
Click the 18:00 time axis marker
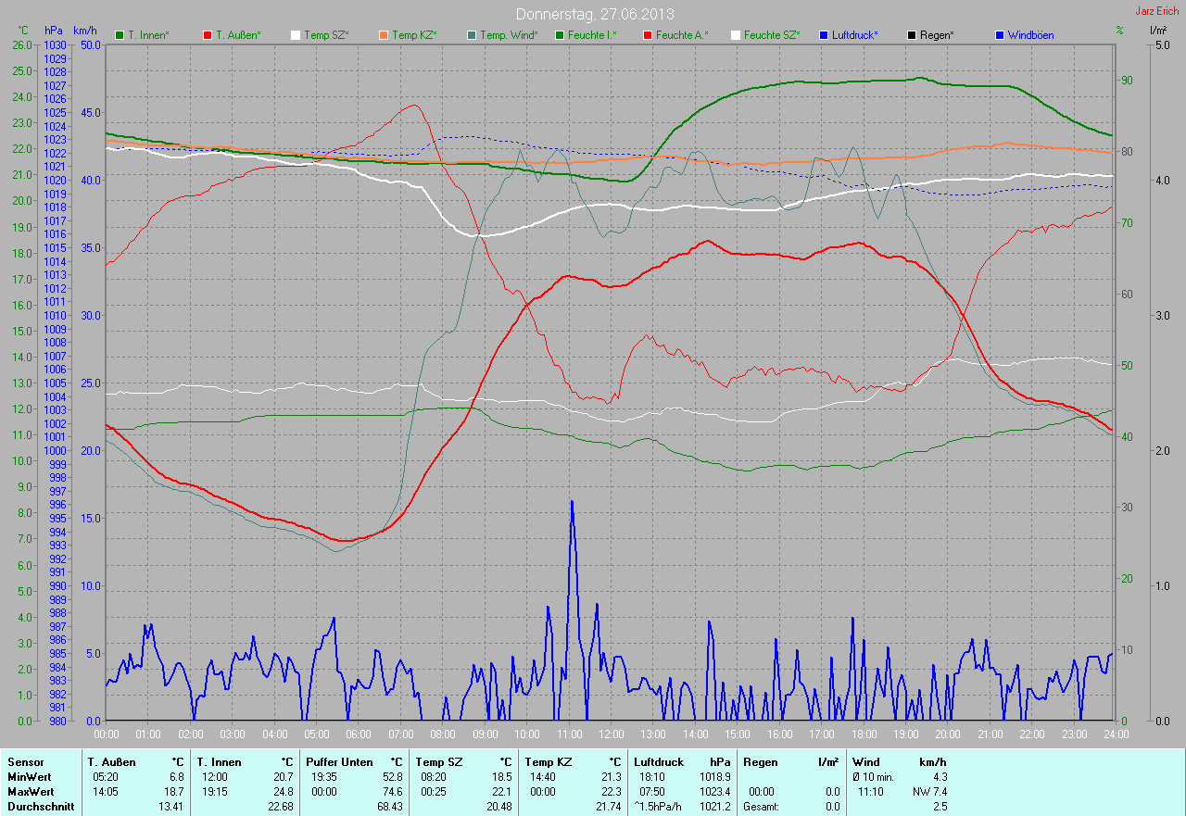(863, 734)
